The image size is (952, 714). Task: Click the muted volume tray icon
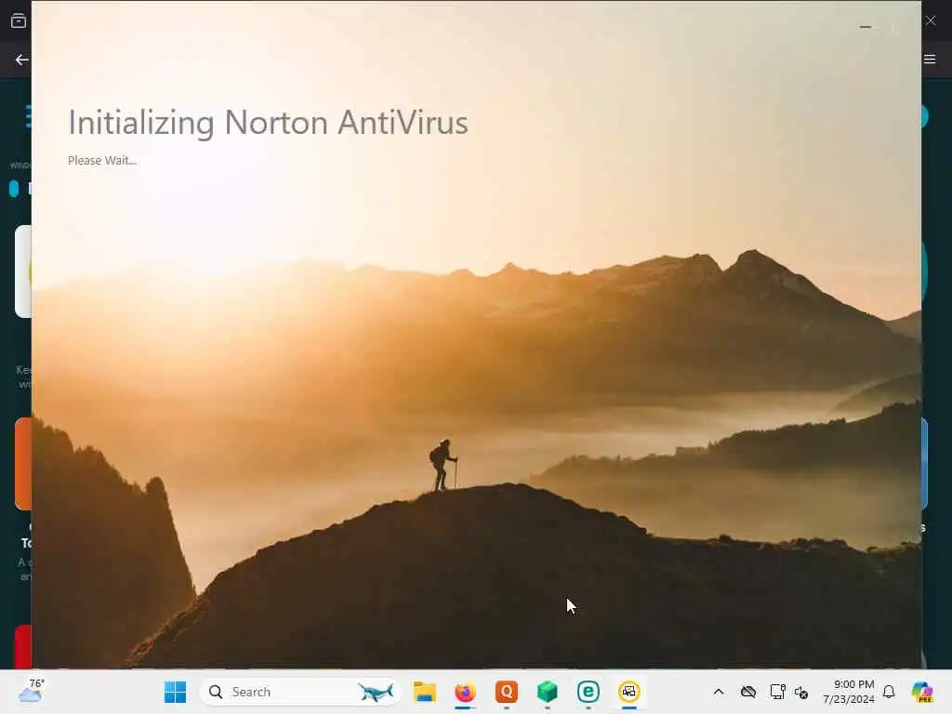(x=800, y=692)
